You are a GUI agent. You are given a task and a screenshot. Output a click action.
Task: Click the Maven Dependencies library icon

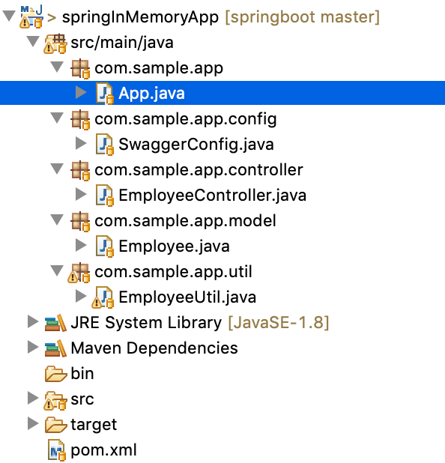point(55,348)
